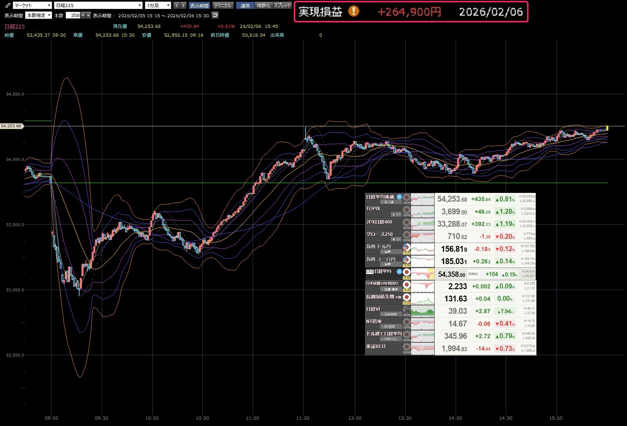This screenshot has width=627, height=426.
Task: Switch chart mode to 指数化
Action: point(264,5)
